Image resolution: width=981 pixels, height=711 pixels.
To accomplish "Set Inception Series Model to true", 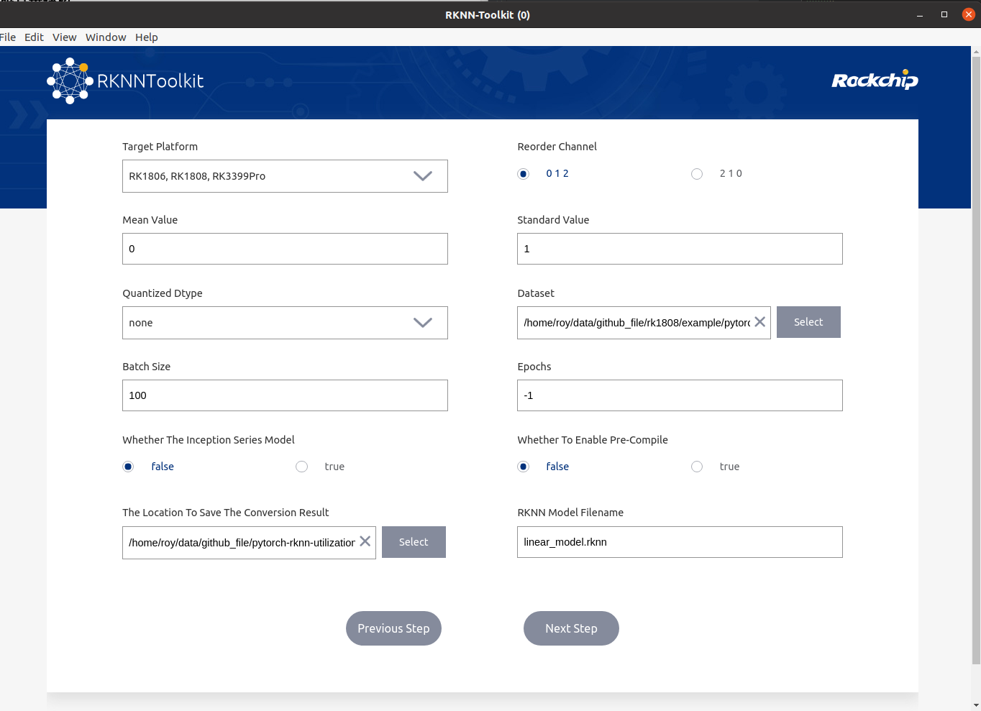I will 302,467.
